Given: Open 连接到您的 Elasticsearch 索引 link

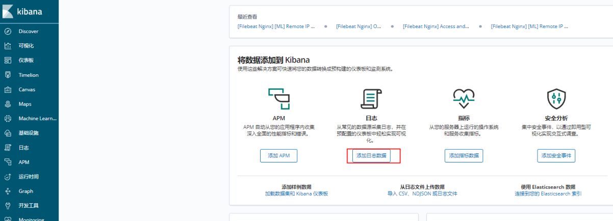Looking at the screenshot, I should click(x=548, y=194).
